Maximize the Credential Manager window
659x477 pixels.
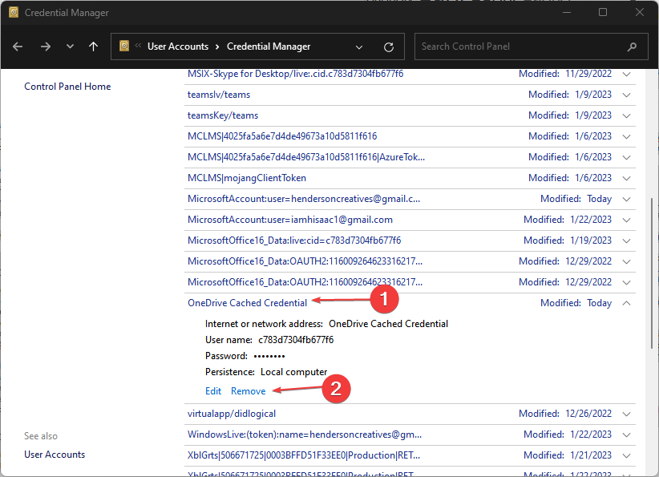[x=603, y=12]
